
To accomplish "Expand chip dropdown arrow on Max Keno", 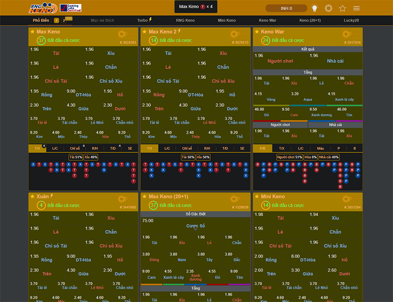I will pos(133,34).
